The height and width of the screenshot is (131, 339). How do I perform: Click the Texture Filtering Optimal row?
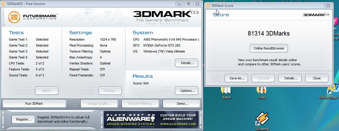coord(90,51)
